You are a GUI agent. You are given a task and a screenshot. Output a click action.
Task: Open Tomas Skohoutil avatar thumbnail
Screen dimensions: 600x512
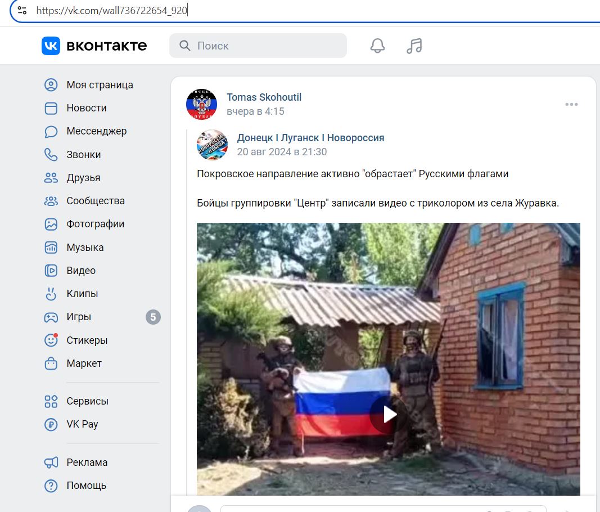202,104
